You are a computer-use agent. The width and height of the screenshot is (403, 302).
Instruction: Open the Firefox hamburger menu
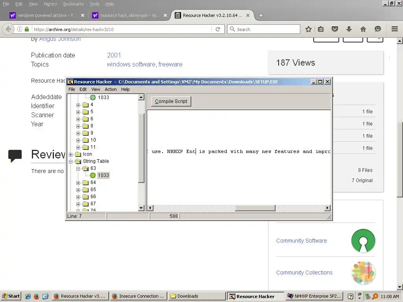click(x=394, y=29)
